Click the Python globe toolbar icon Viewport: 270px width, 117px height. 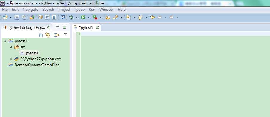(32, 17)
